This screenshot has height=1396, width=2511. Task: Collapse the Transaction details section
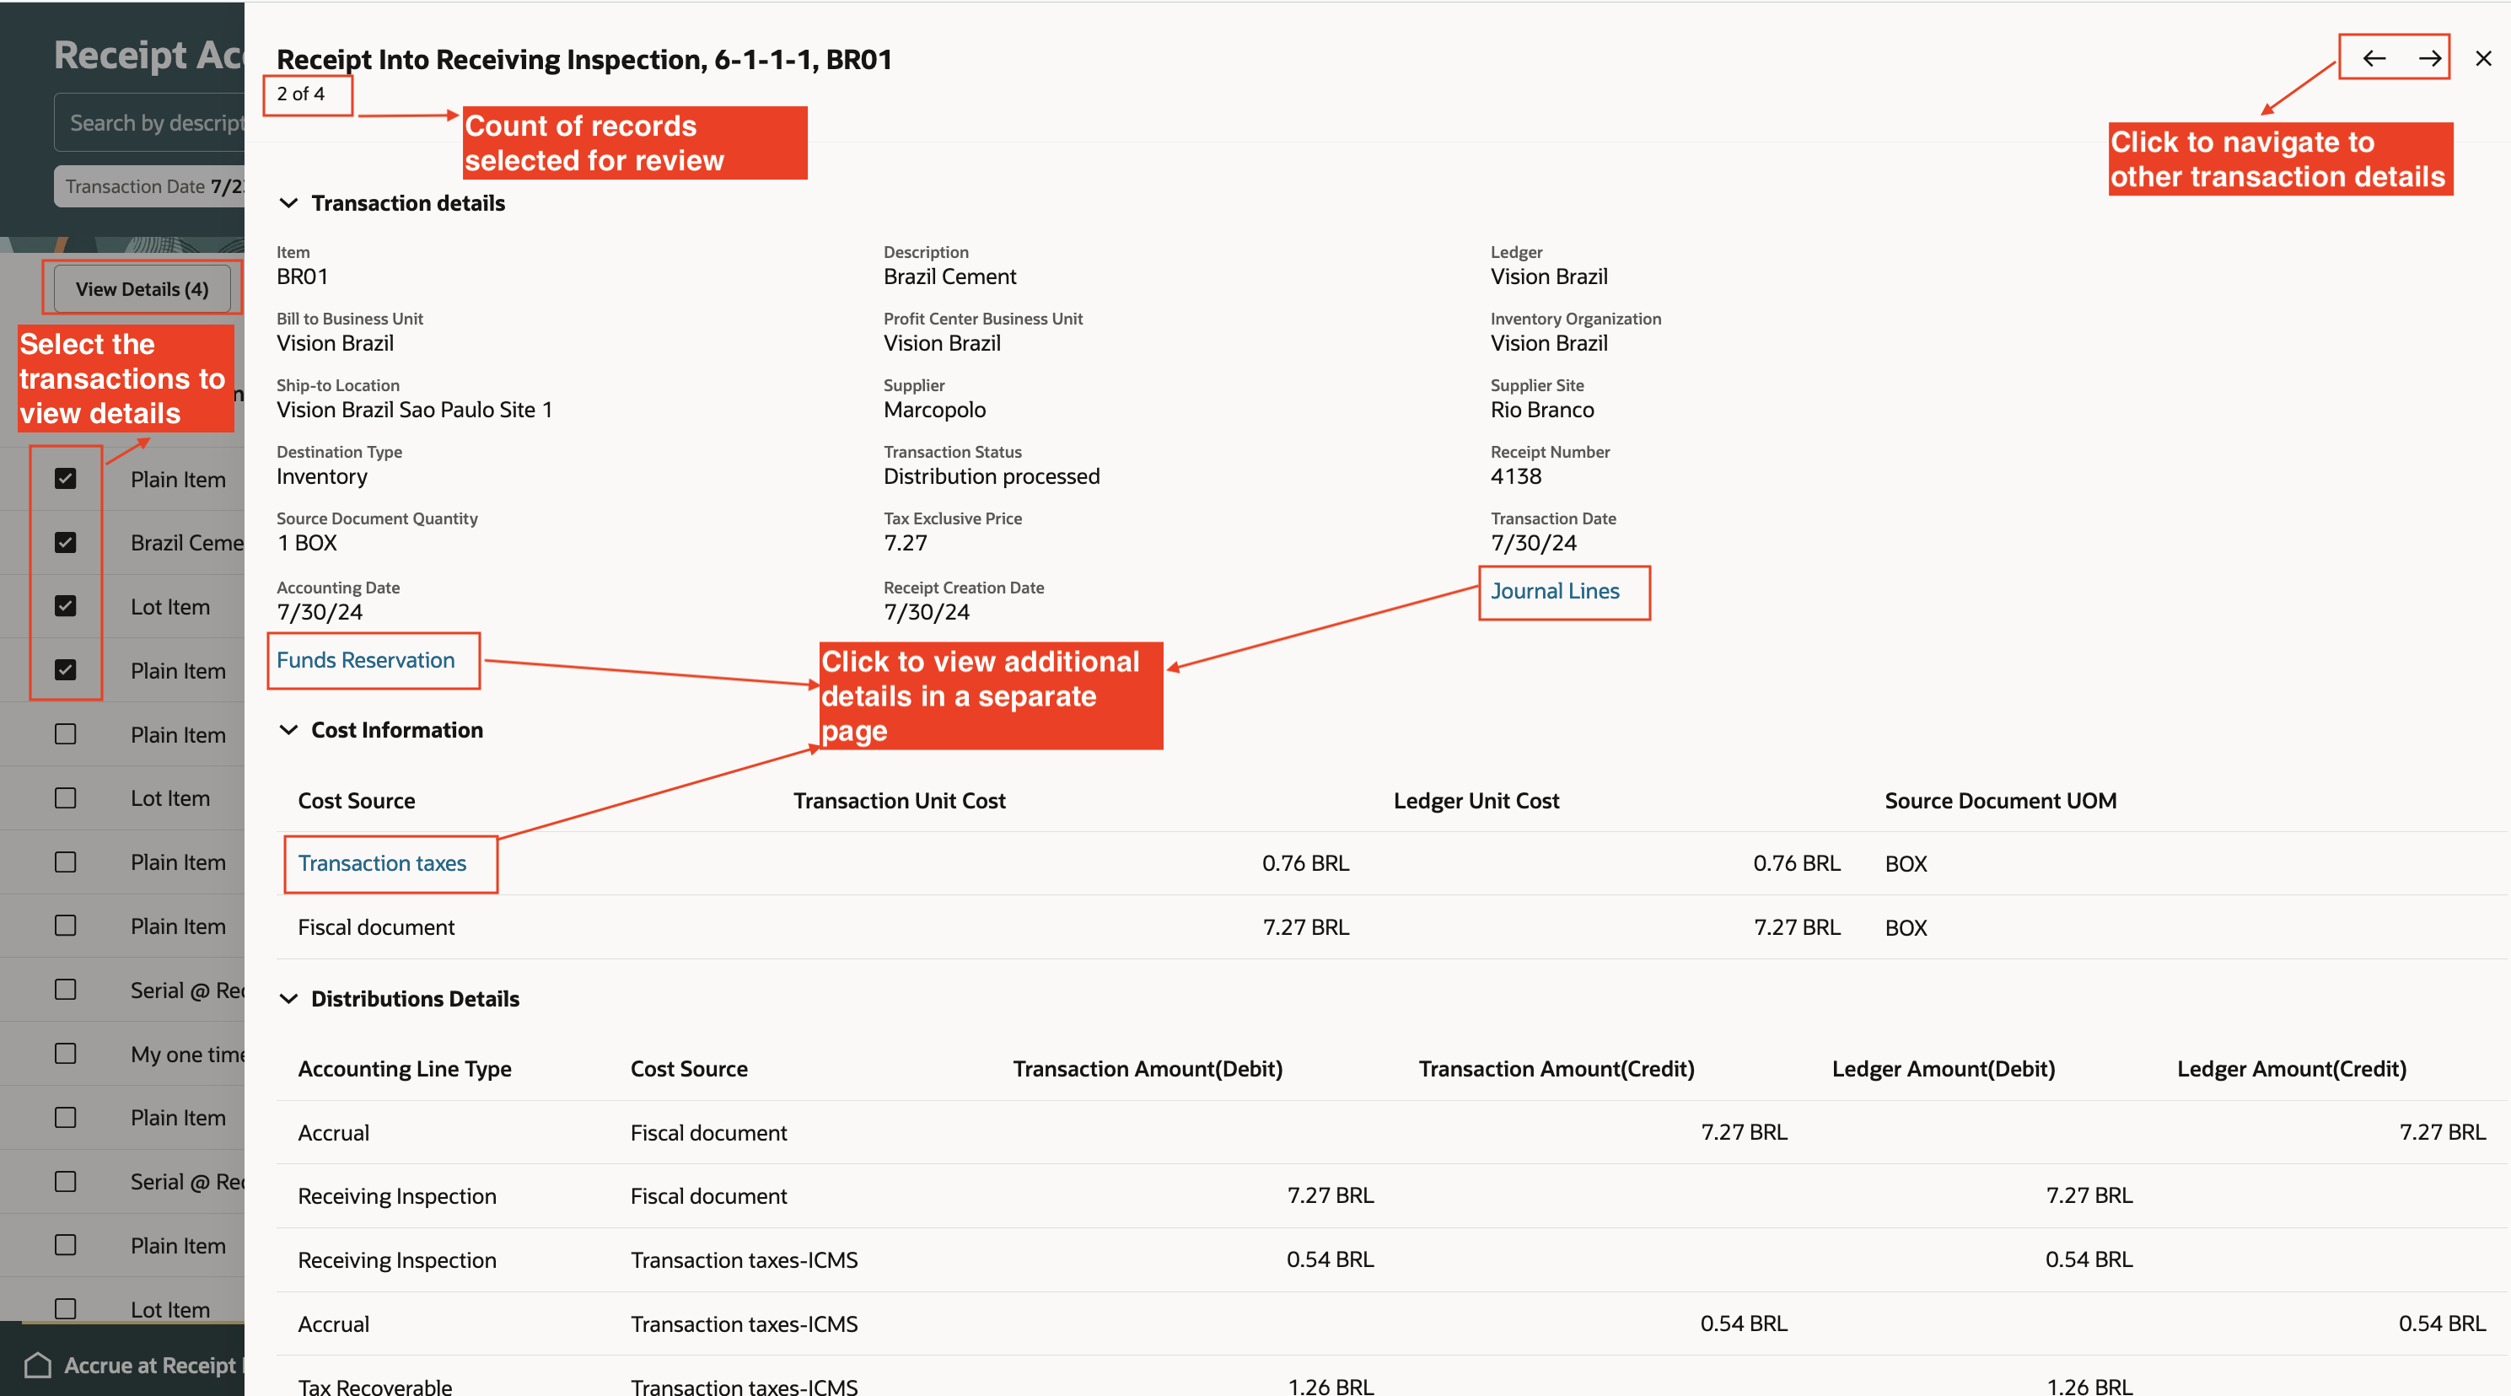[288, 203]
